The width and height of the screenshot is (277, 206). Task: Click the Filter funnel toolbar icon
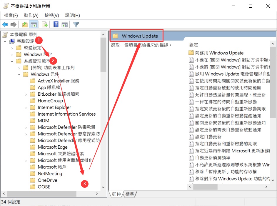tap(76, 24)
